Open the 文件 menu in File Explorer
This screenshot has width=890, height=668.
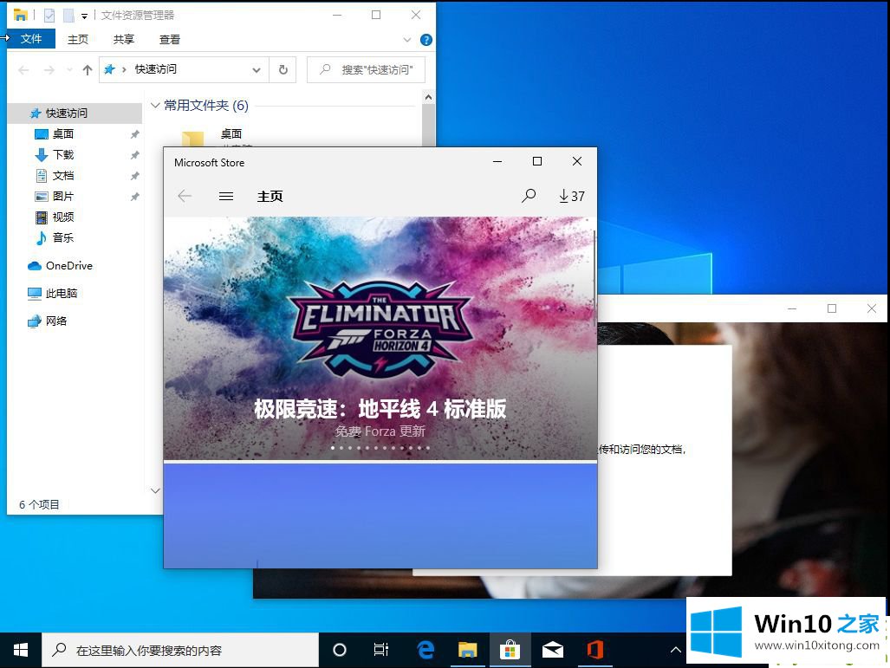click(31, 39)
